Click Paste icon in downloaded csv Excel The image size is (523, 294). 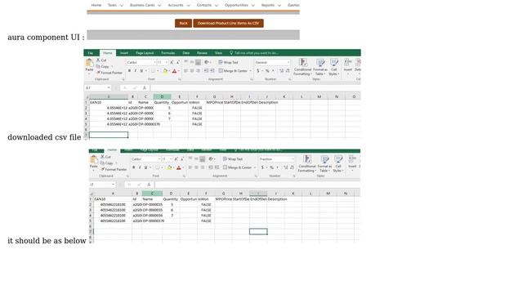89,63
